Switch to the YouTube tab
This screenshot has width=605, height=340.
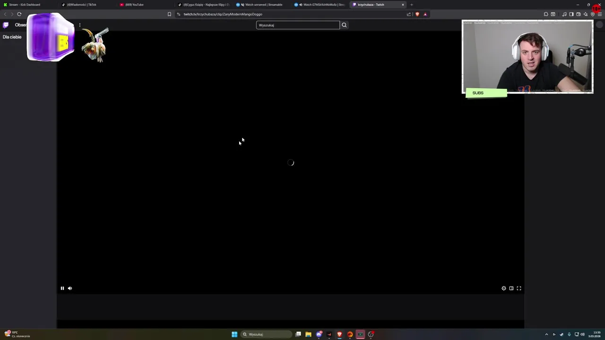tap(144, 5)
